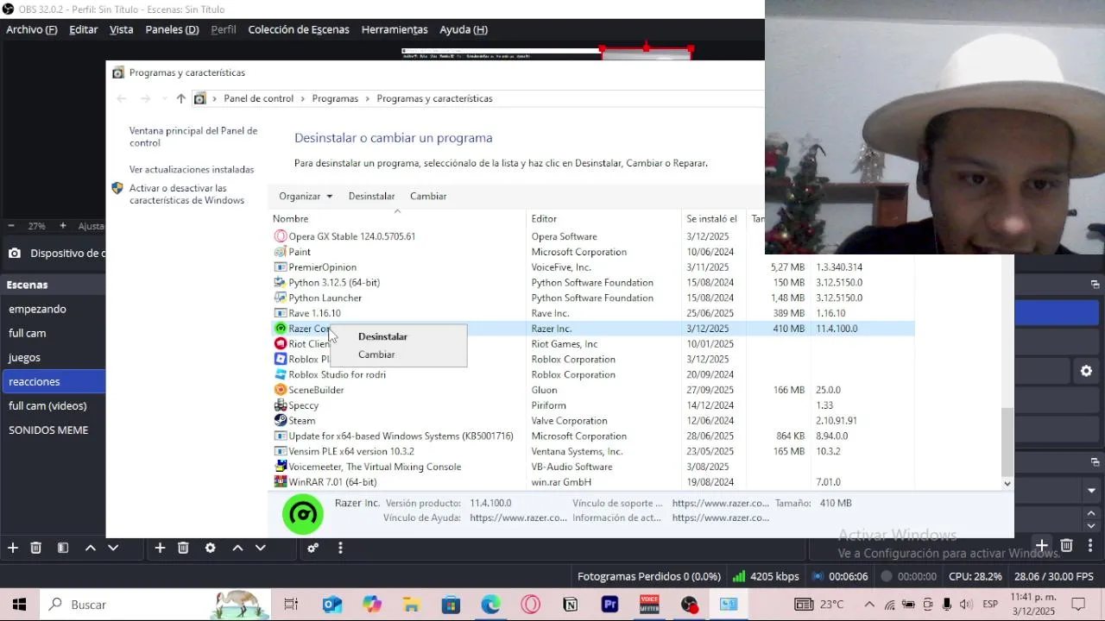Click stepper down arrow in OBS right panel
1105x621 pixels.
(1091, 525)
